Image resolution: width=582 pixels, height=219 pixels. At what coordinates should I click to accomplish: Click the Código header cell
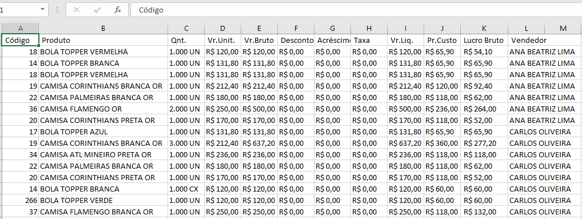21,40
